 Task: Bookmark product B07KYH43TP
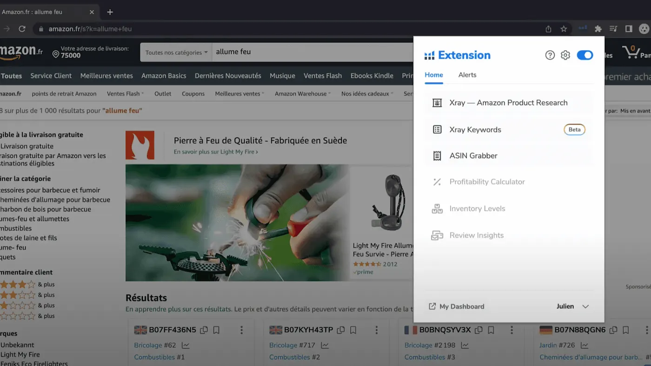(353, 330)
